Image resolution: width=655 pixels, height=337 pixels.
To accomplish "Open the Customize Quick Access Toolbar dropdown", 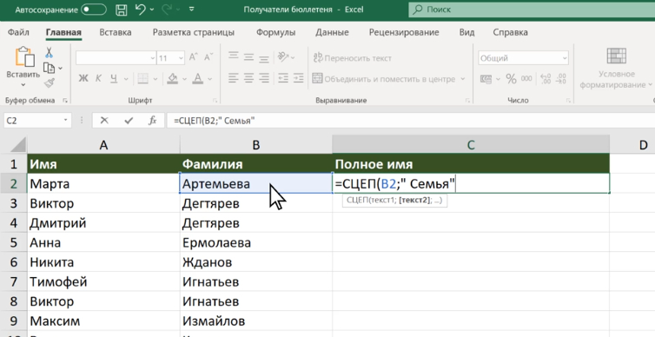I will pos(192,9).
